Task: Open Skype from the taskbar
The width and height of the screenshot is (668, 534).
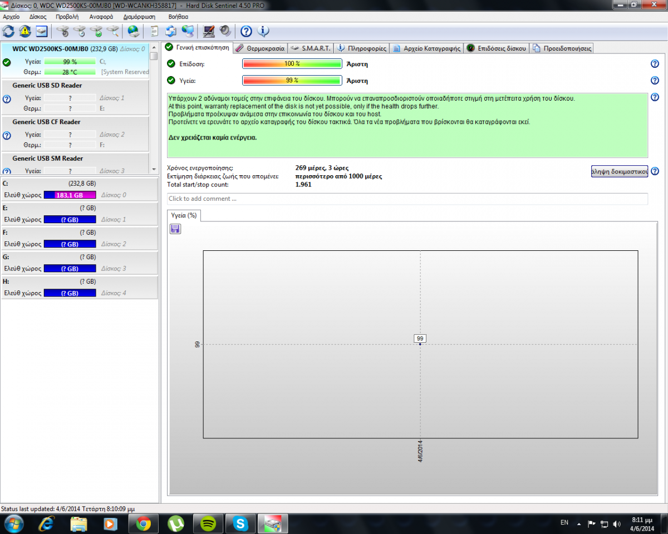Action: click(240, 523)
